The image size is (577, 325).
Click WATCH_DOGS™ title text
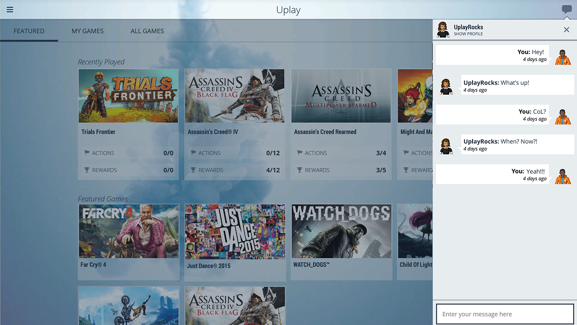click(x=311, y=265)
